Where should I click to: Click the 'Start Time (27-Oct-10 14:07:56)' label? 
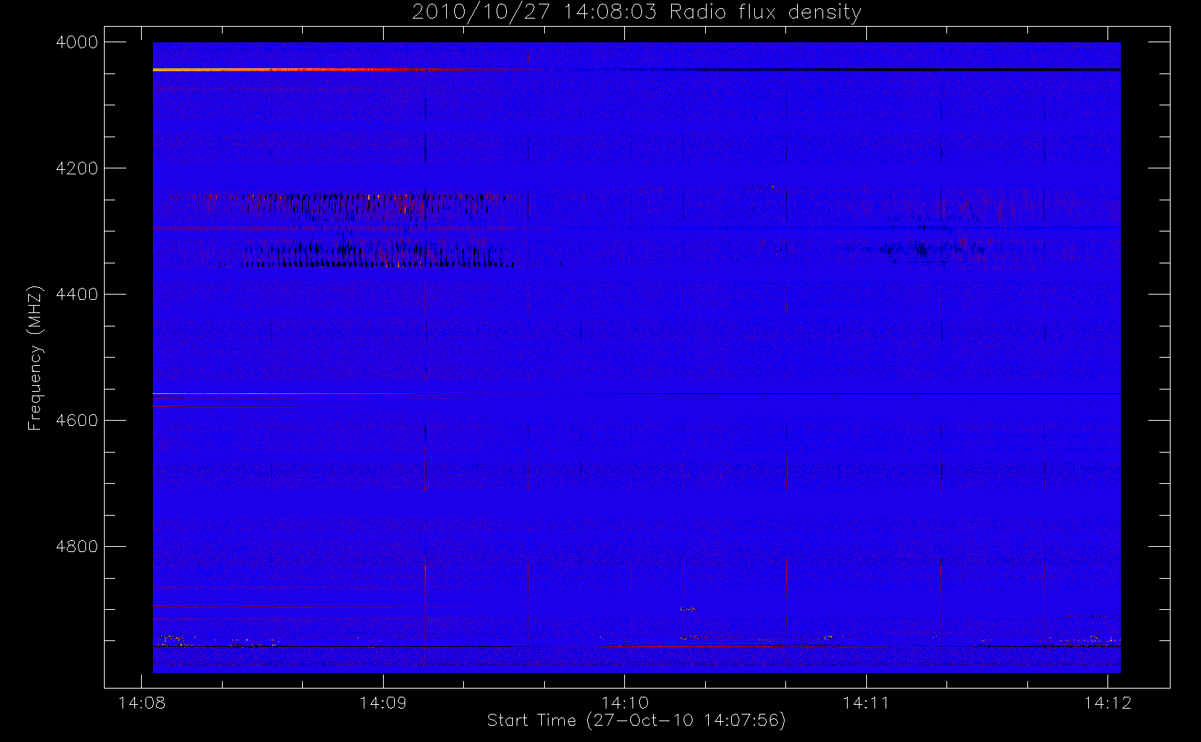pos(636,720)
